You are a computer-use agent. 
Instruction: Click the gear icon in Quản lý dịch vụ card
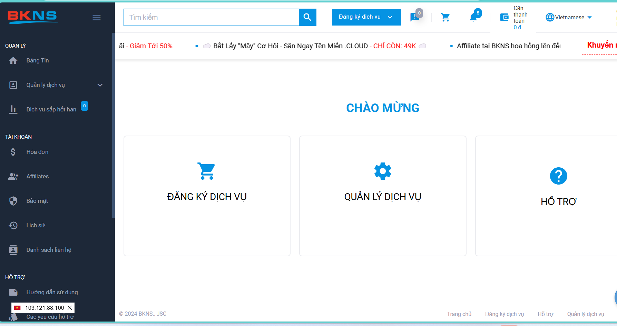pyautogui.click(x=383, y=171)
